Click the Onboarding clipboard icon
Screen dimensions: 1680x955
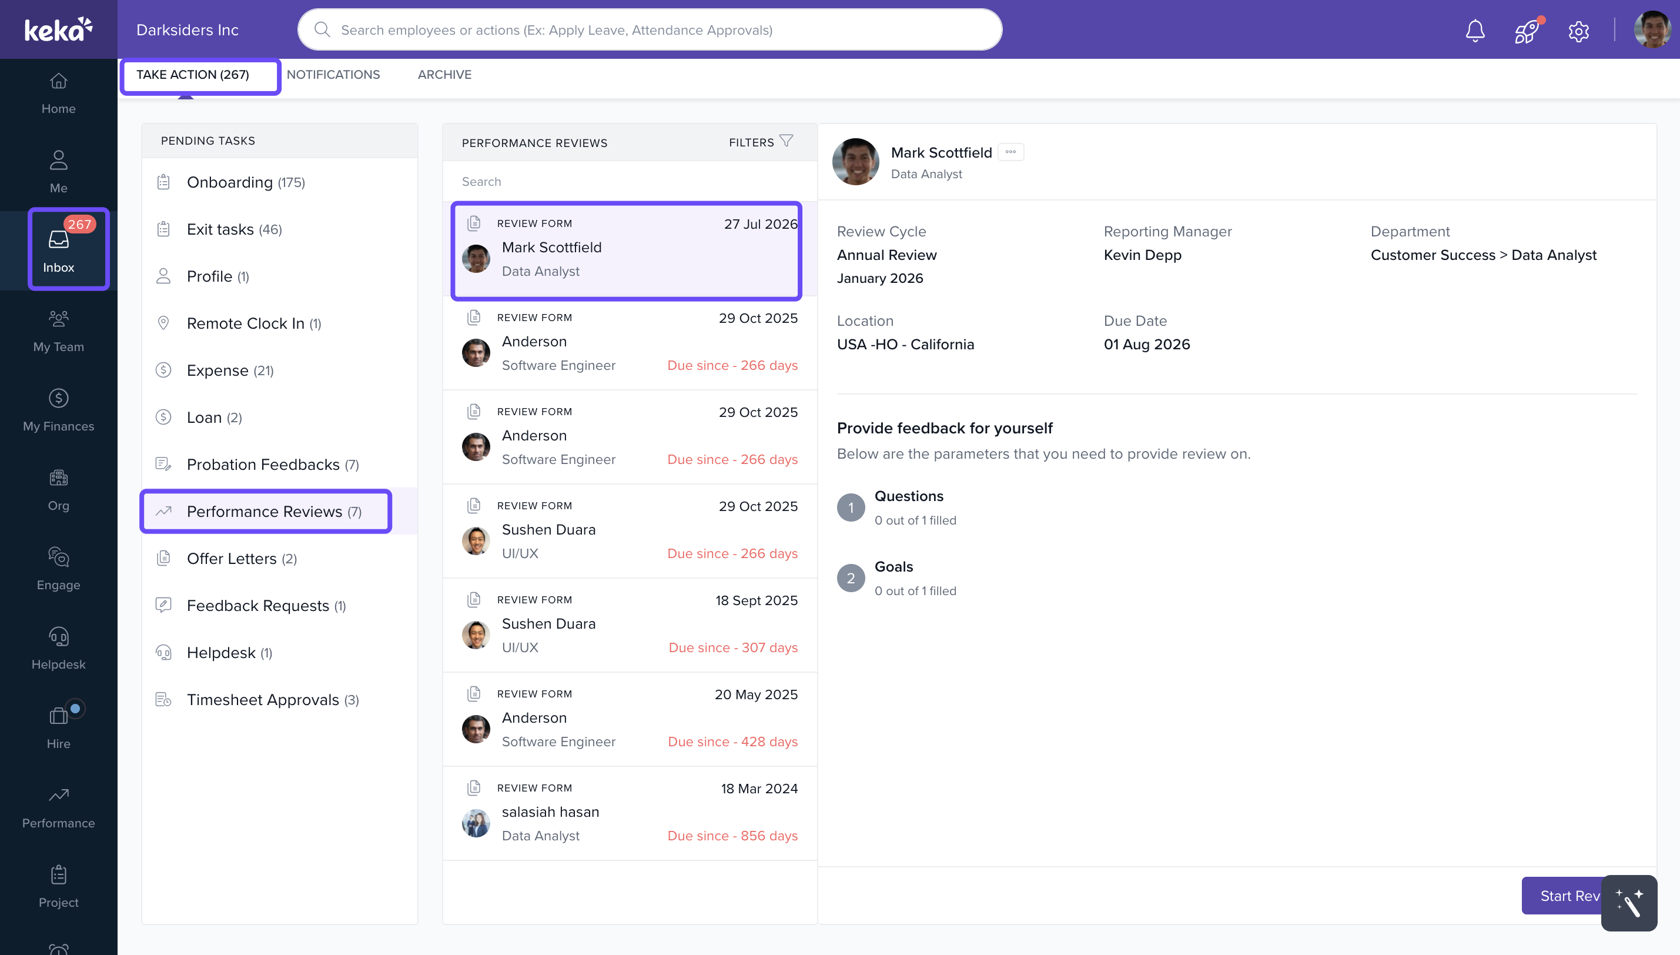pos(163,182)
